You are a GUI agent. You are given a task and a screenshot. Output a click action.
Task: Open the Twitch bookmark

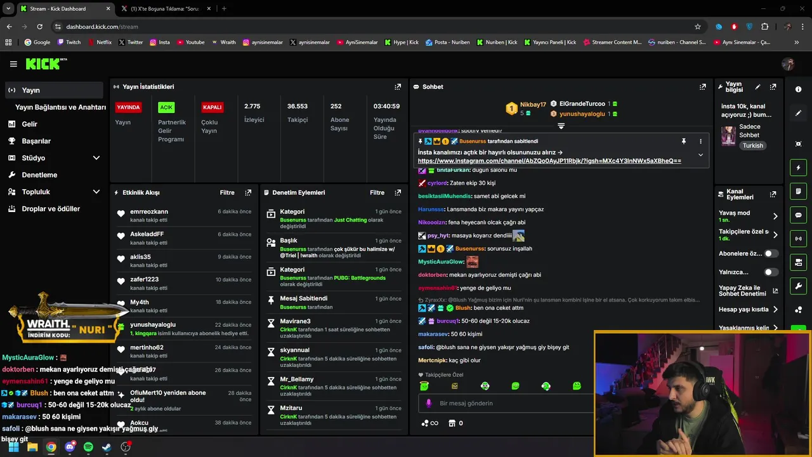pos(69,43)
